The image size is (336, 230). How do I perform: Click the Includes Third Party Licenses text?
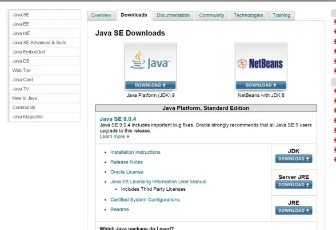coord(153,189)
